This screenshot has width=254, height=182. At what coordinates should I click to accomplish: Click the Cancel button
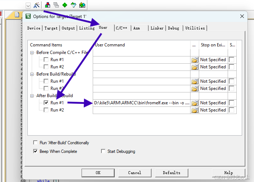tap(135, 173)
